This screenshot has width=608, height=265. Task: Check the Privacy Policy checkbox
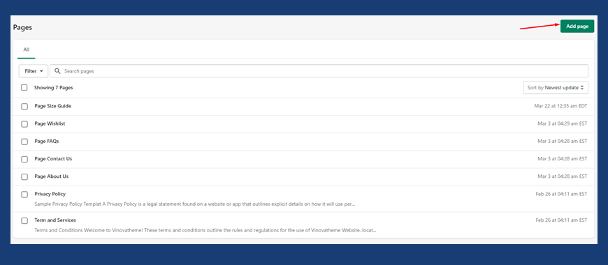[24, 195]
